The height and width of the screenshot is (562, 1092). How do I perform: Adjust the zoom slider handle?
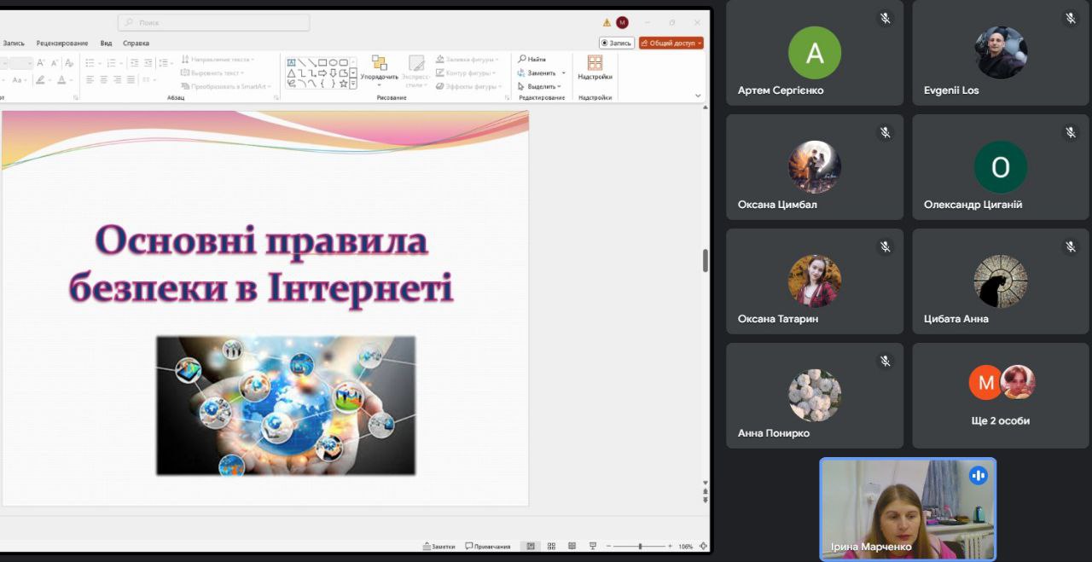pos(640,546)
